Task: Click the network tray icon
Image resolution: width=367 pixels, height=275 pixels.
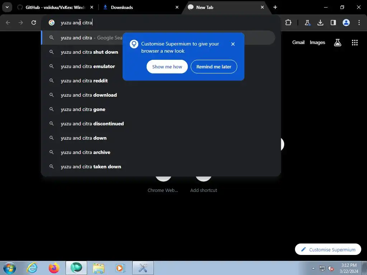Action: tap(322, 268)
